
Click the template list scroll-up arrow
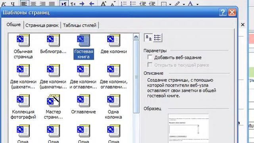point(136,37)
